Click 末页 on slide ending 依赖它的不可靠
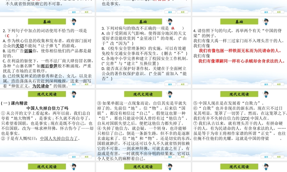This screenshot has width=287, height=172. pos(86,12)
